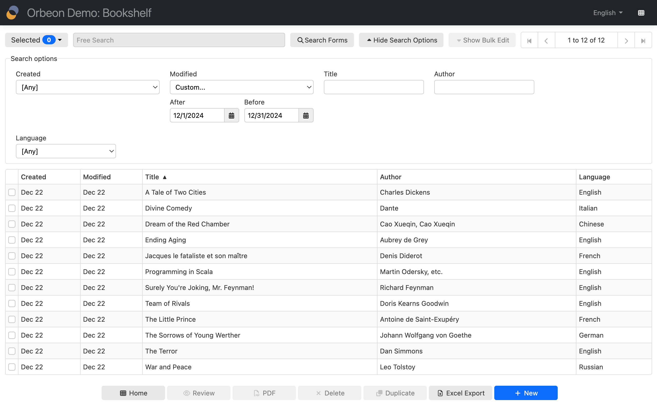Check the War and Peace row
The image size is (657, 408).
coord(12,367)
